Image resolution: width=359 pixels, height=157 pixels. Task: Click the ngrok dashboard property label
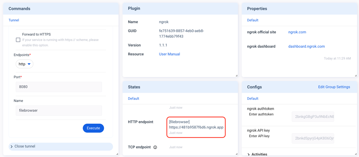(x=261, y=47)
